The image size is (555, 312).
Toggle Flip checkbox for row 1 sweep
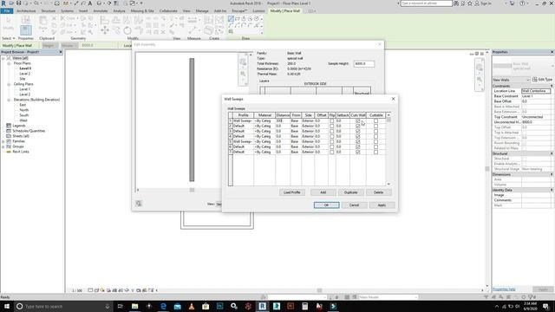(x=331, y=121)
